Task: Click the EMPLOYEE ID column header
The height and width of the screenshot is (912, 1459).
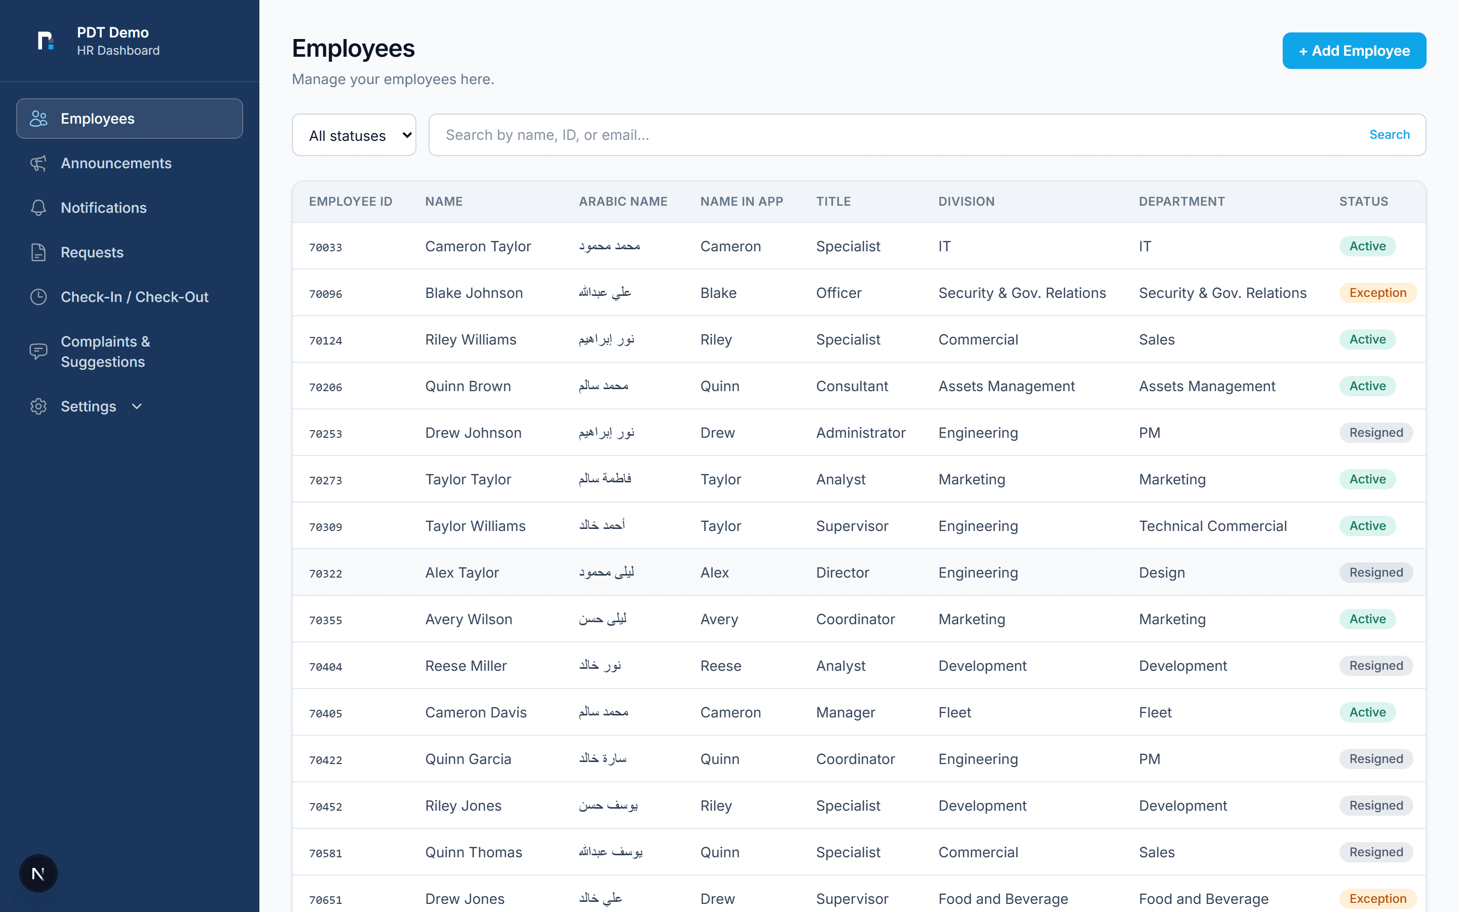Action: [350, 202]
